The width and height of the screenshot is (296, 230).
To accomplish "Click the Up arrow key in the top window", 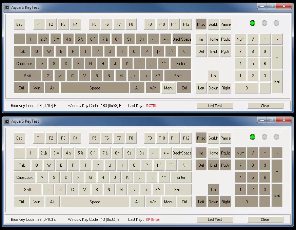I will point(213,76).
